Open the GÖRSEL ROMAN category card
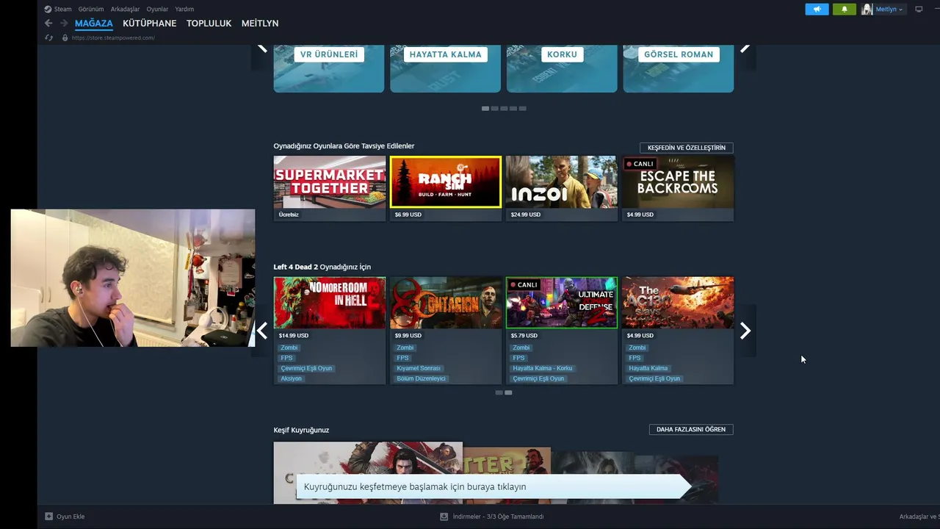Screen dimensions: 940x529 tap(679, 68)
